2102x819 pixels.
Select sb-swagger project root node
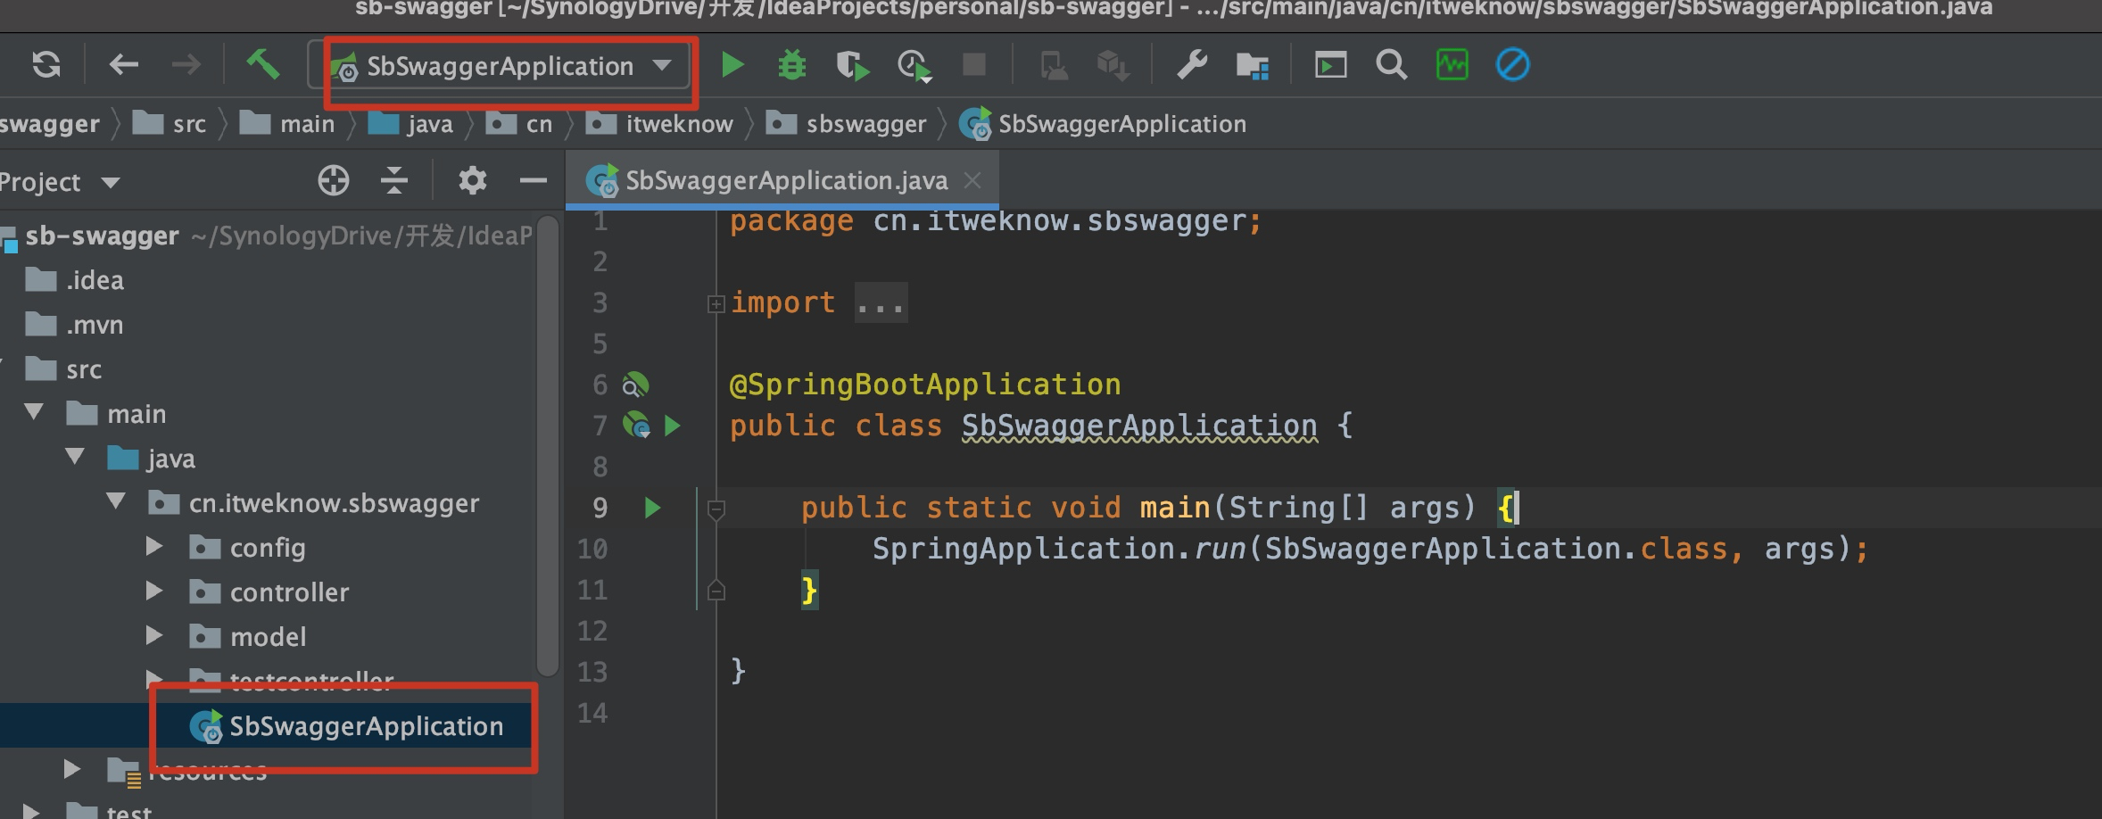pos(268,236)
